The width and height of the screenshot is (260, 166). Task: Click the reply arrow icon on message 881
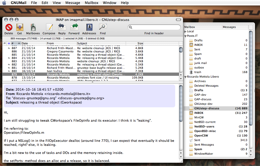tap(9, 68)
